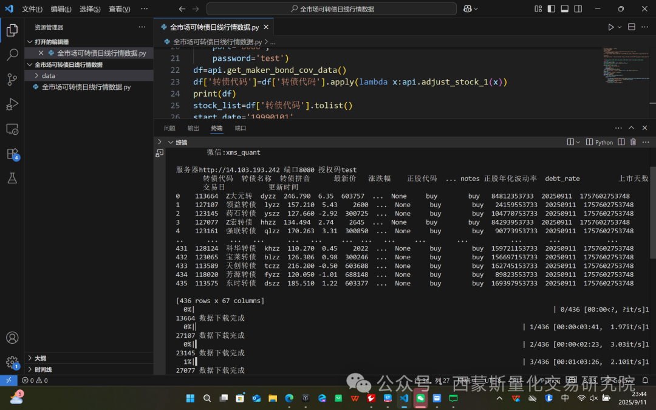Split the editor with split icon

[x=631, y=27]
